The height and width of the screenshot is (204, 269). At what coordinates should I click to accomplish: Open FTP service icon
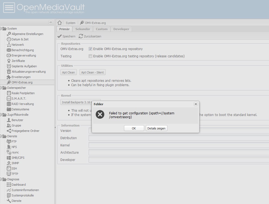(9, 142)
